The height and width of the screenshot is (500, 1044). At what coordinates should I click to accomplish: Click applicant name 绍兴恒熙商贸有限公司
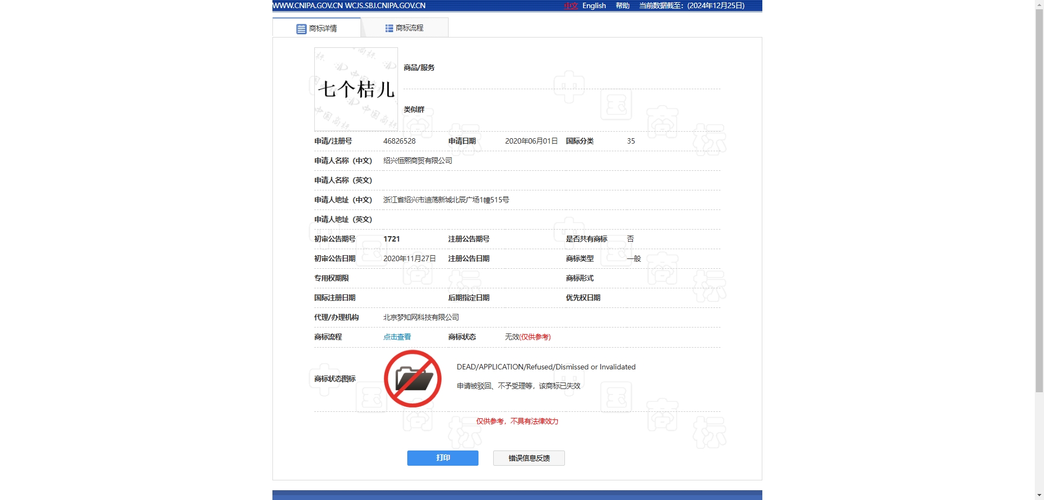[418, 161]
